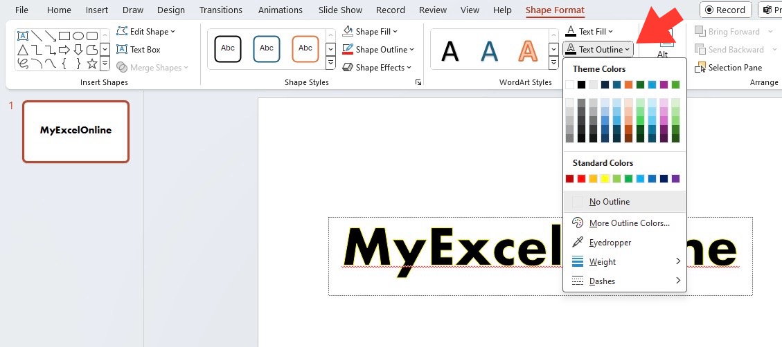Click the Text Box button beside shapes gallery
The height and width of the screenshot is (347, 782).
point(139,49)
